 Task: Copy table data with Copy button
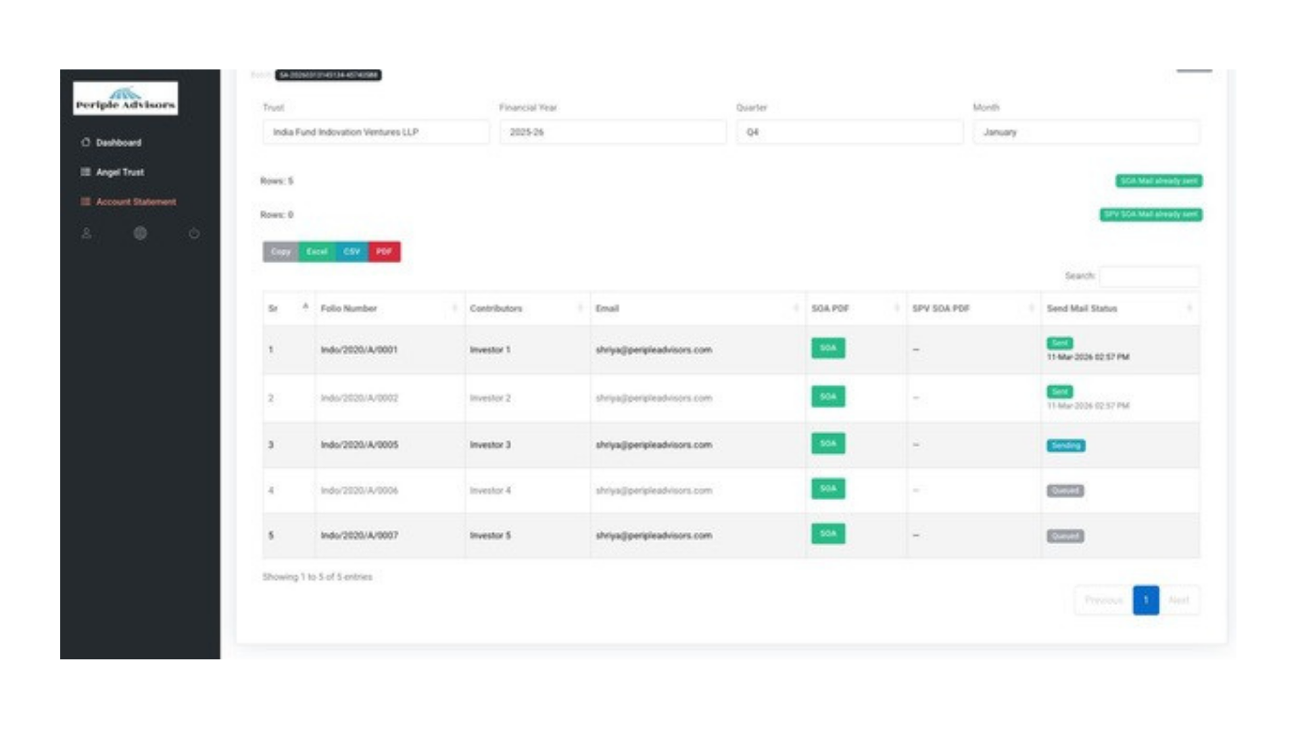[x=281, y=251]
